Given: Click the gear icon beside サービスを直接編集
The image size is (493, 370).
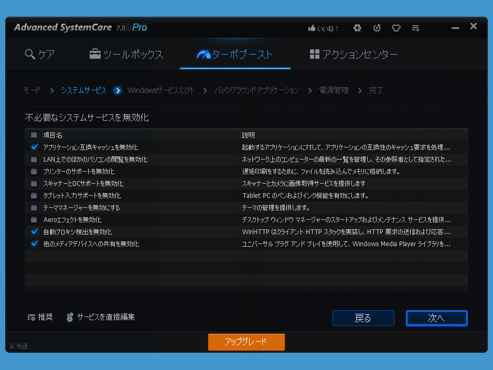Looking at the screenshot, I should 70,317.
